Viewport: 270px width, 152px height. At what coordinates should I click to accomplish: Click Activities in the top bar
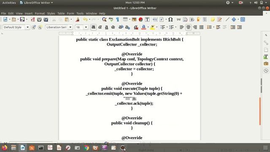coord(9,3)
